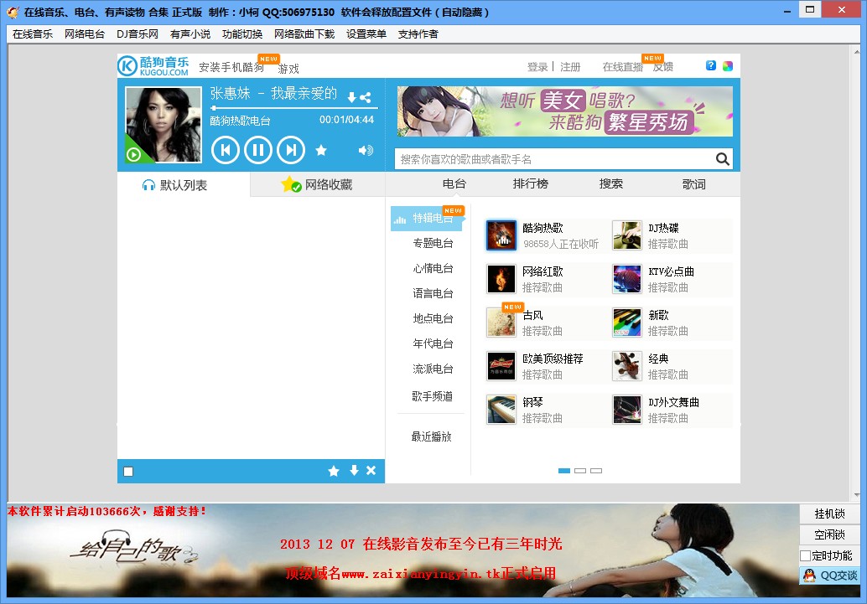
Task: Open 经典 station icon
Action: 627,366
